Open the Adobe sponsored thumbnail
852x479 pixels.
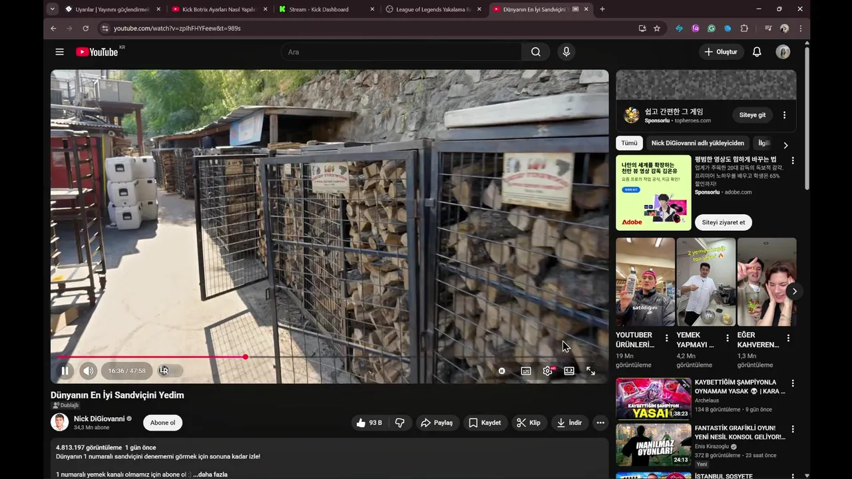click(653, 193)
